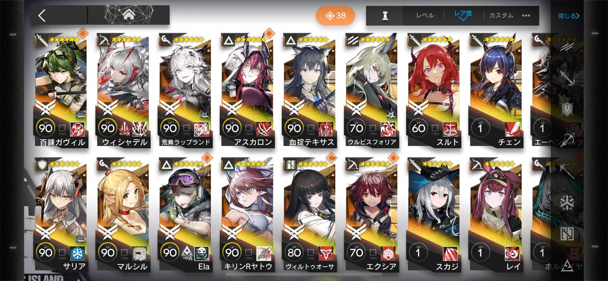Tap the orange 38 counter badge
Screen dimensions: 608x281
pos(335,15)
